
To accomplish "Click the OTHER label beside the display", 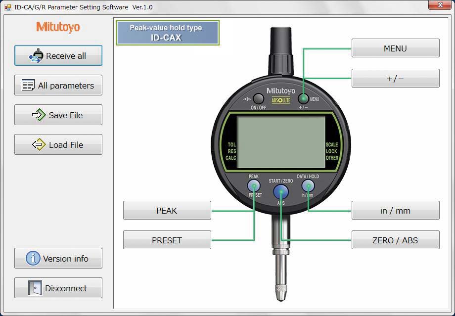I will point(332,158).
